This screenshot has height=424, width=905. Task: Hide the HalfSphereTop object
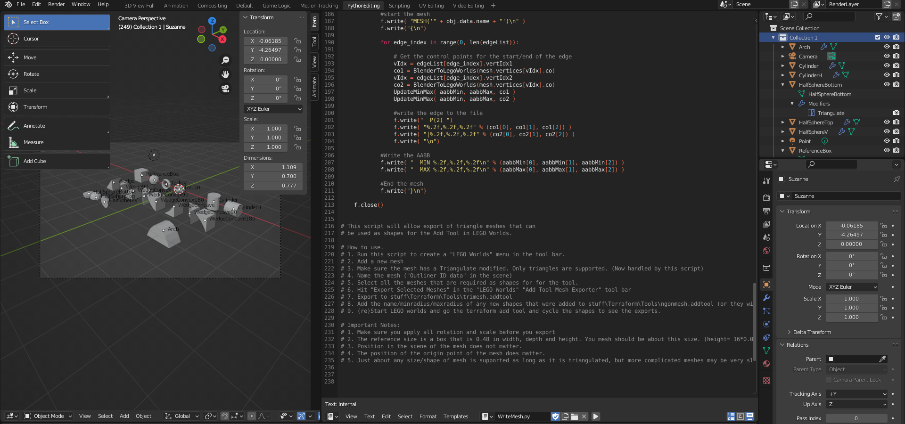click(x=887, y=122)
